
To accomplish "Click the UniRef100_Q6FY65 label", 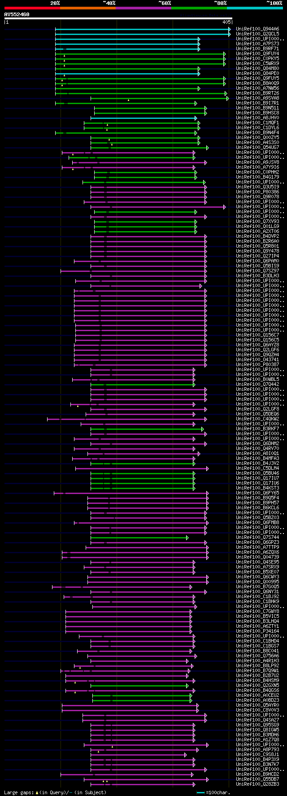I will 257,493.
